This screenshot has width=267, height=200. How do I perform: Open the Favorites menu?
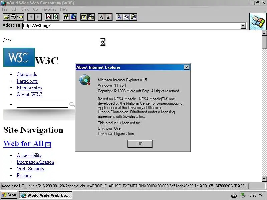click(x=49, y=9)
